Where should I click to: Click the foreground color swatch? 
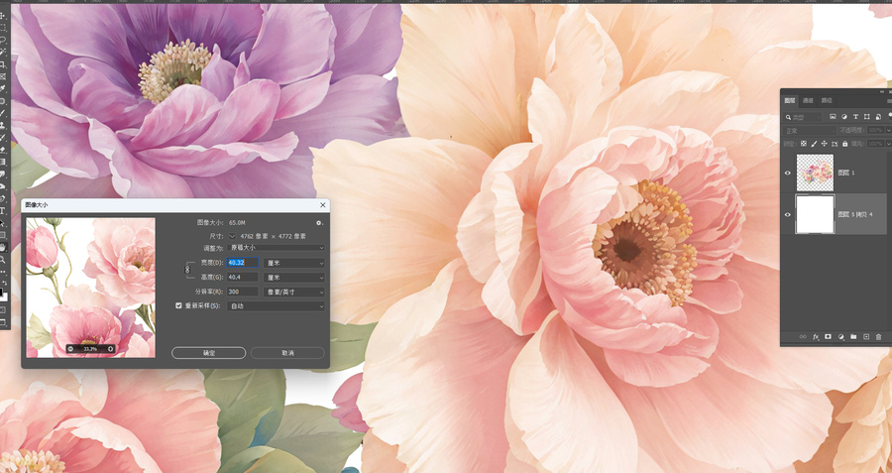click(x=2, y=293)
